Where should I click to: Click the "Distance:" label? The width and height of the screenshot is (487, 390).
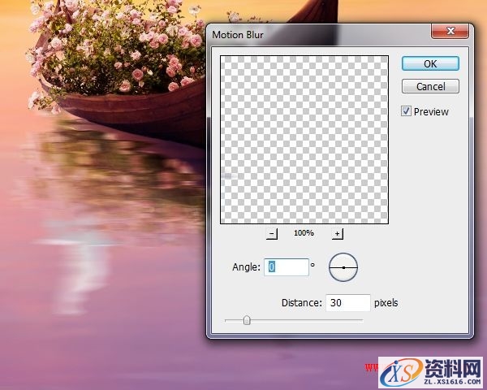[301, 303]
